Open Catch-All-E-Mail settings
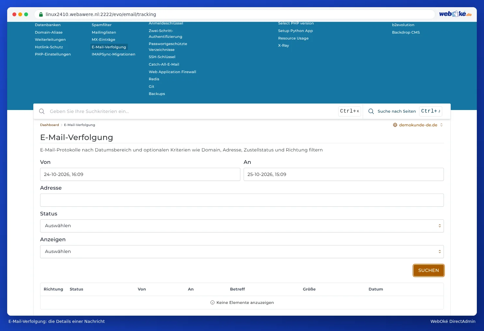Screen dimensions: 484x331 pos(164,64)
